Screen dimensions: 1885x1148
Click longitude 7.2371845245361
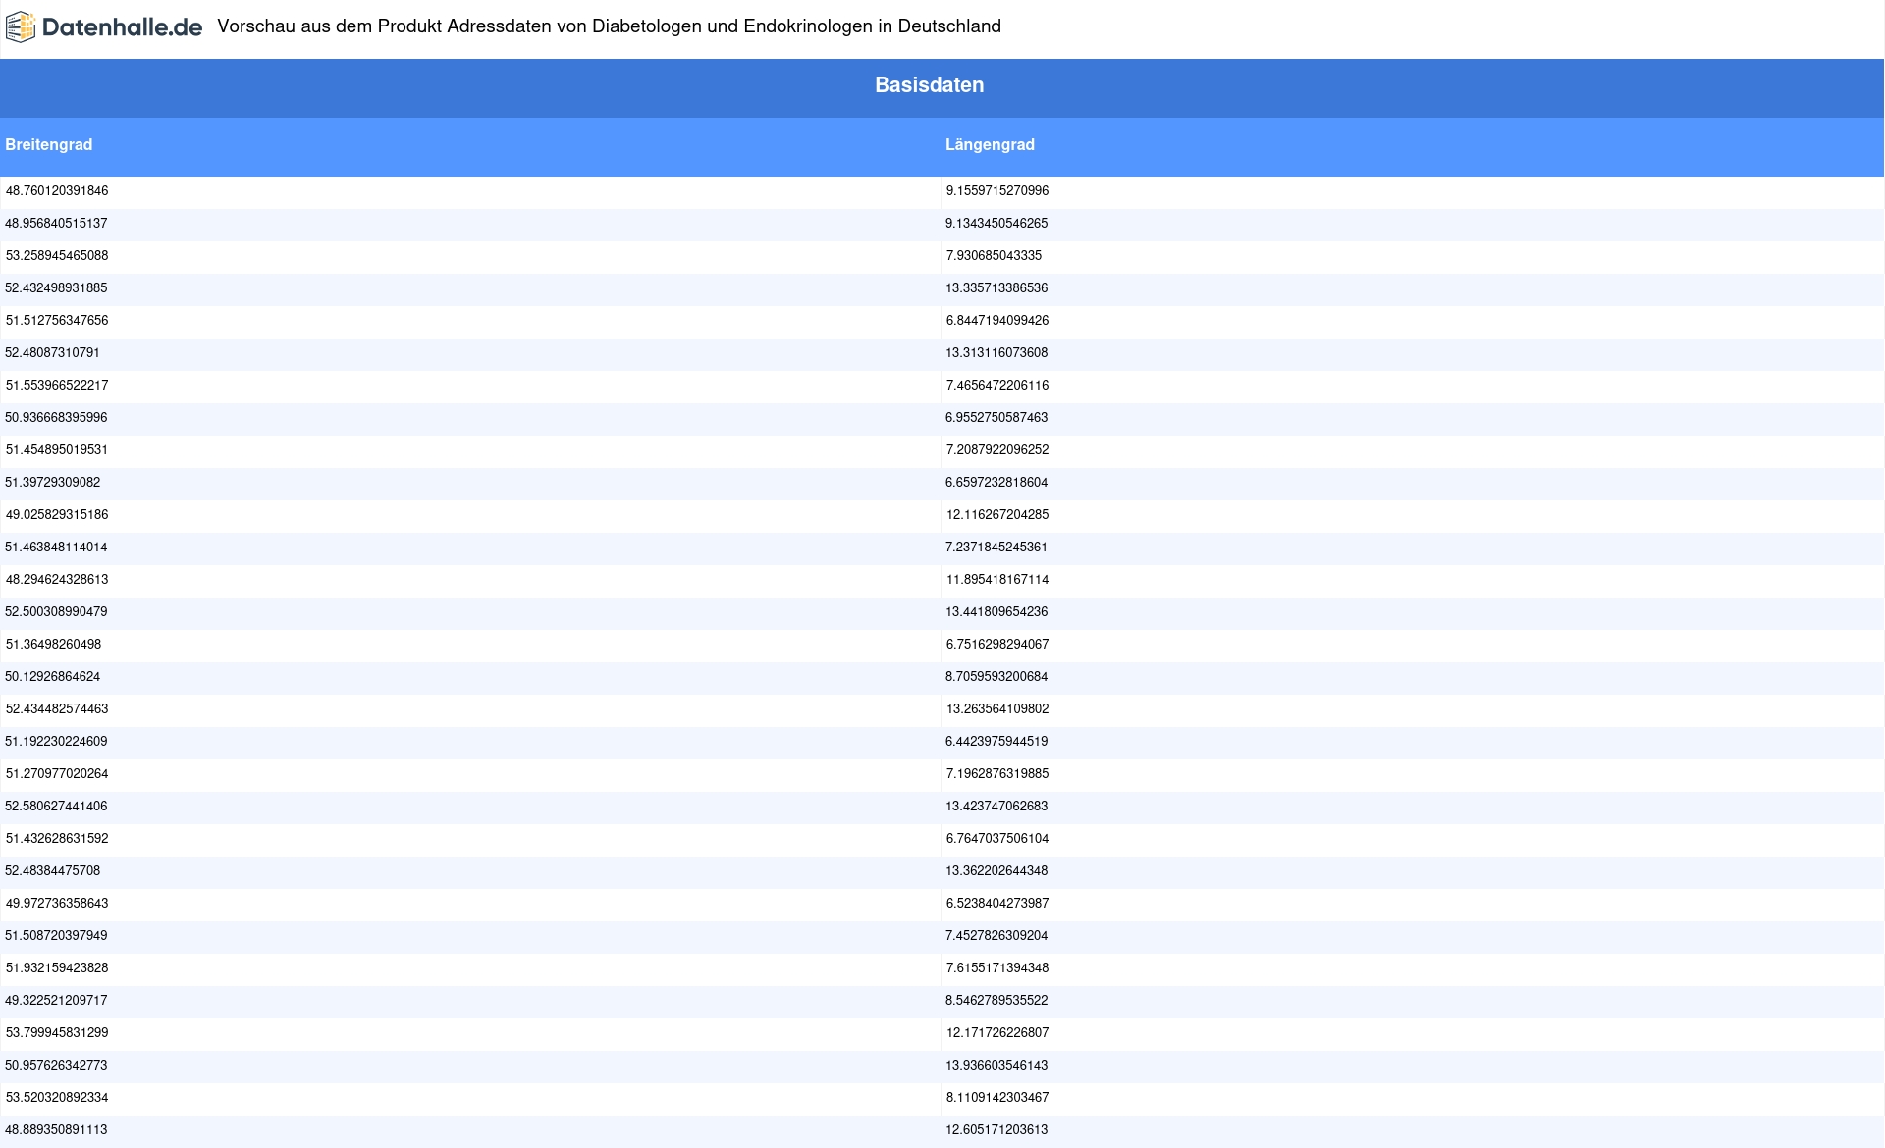[x=996, y=548]
